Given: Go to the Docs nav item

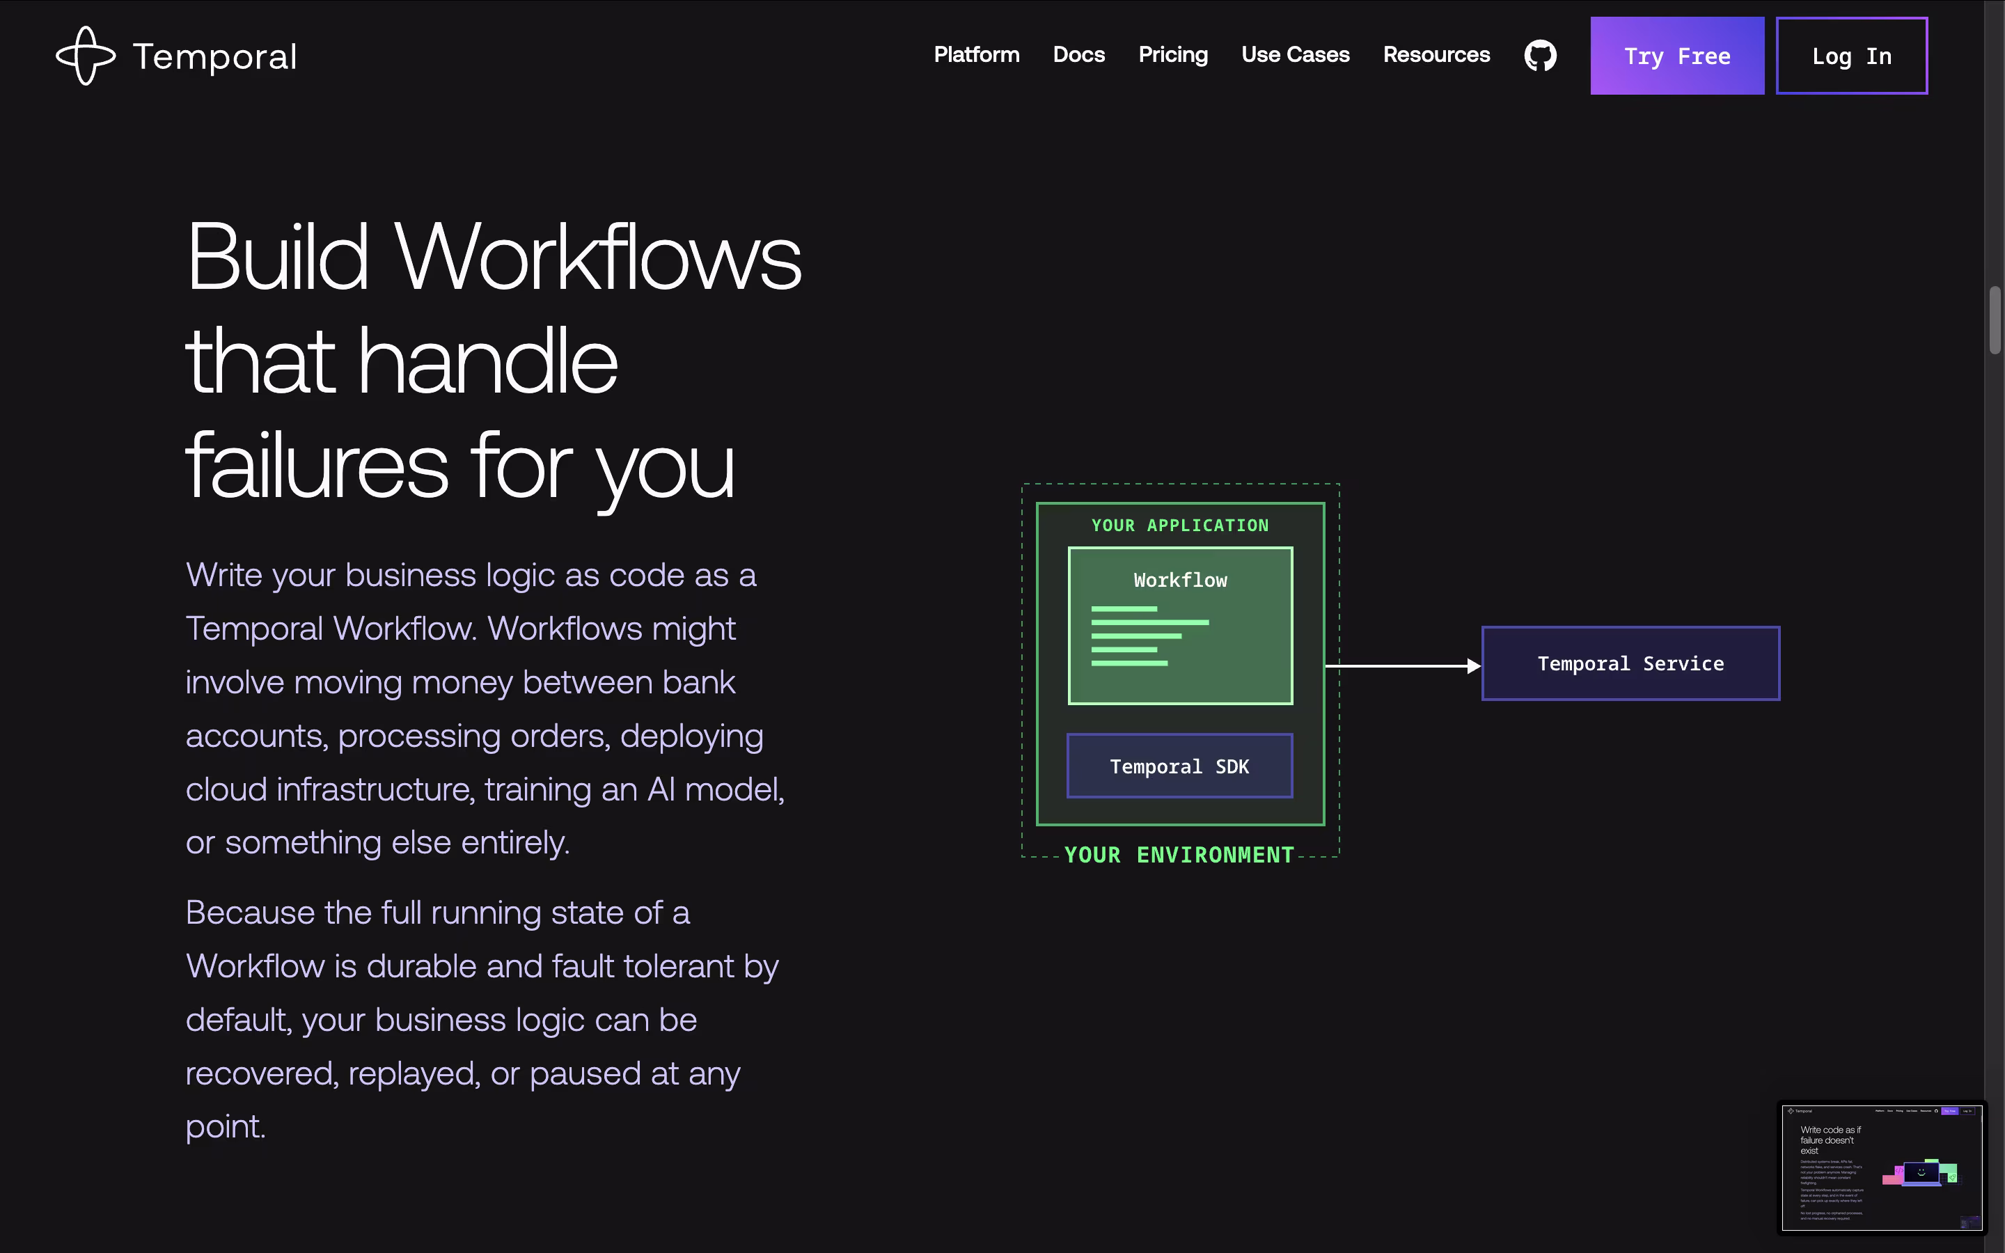Looking at the screenshot, I should point(1078,55).
